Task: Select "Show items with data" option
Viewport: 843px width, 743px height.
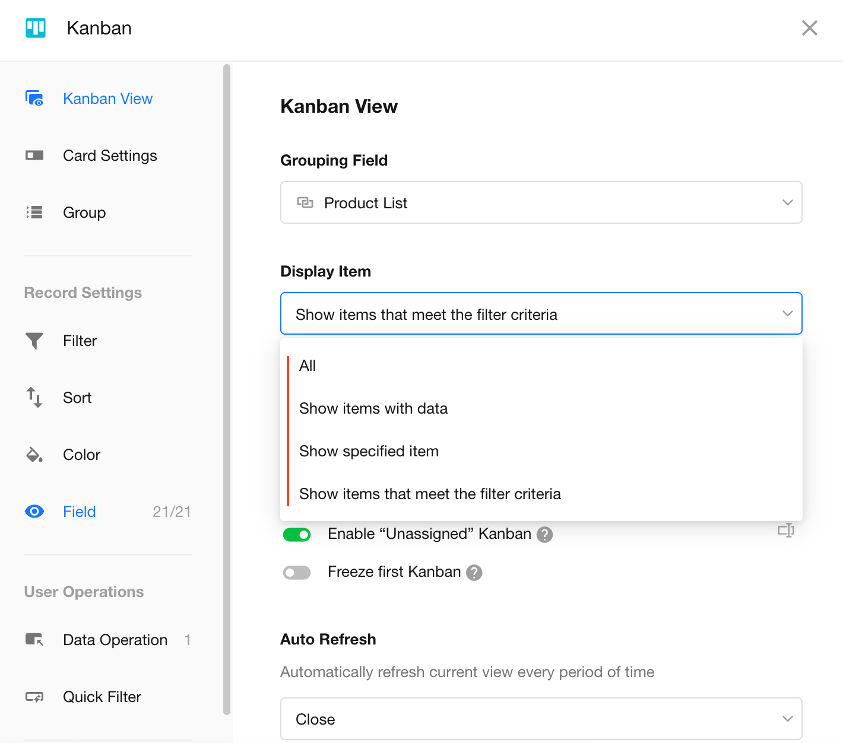Action: point(373,409)
